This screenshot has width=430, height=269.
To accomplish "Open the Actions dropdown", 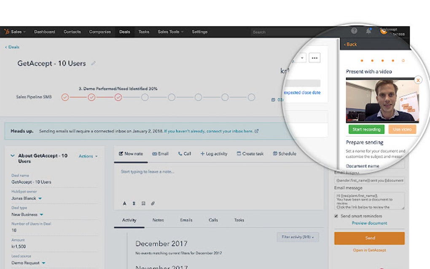I will (x=88, y=156).
